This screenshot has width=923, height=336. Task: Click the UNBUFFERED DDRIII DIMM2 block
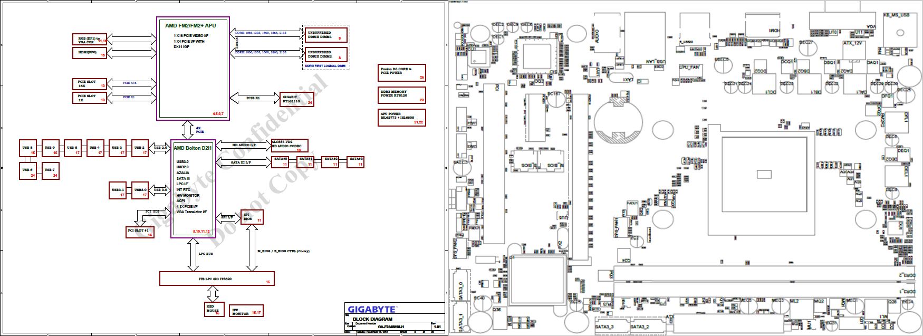tap(326, 54)
